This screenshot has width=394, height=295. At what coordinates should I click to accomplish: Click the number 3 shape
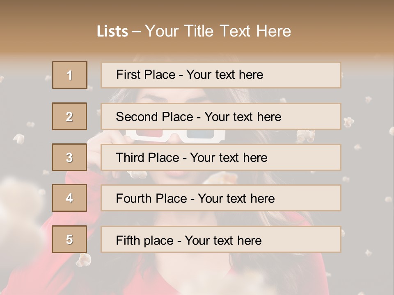69,157
